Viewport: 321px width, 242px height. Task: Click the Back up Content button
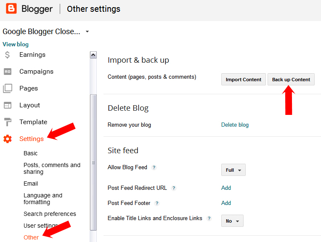click(291, 80)
